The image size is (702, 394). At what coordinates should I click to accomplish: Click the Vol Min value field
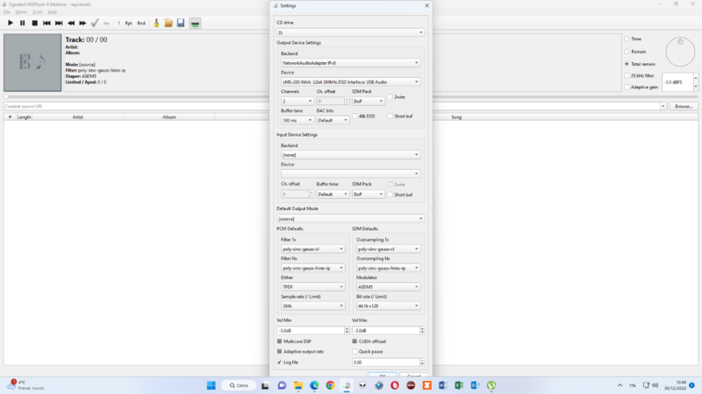(x=310, y=331)
